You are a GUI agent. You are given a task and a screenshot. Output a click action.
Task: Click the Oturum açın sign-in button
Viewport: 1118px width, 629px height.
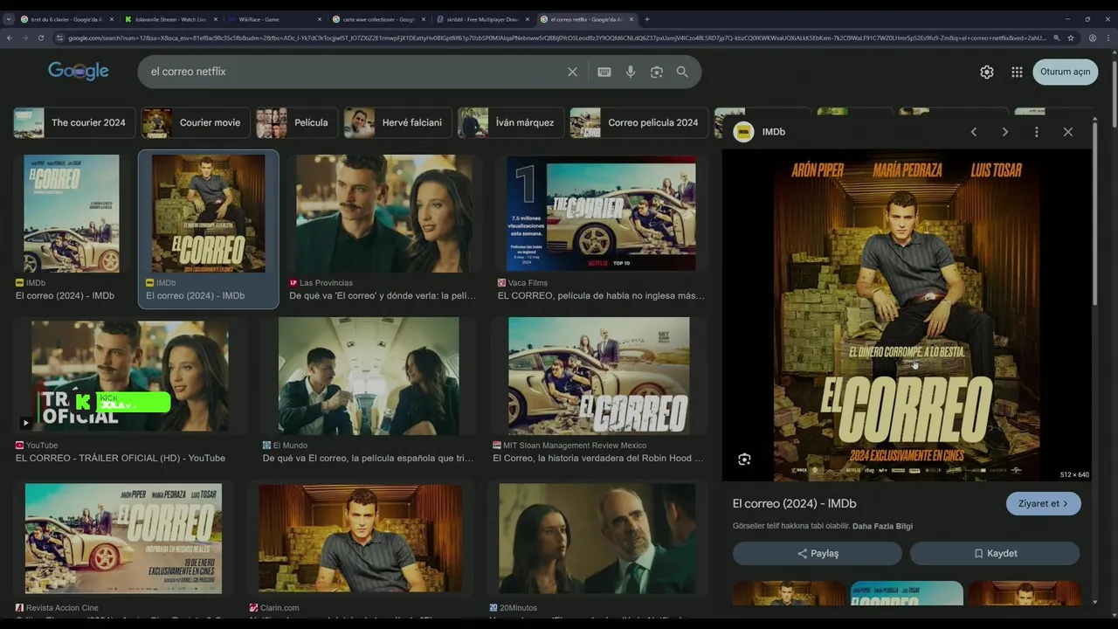[1065, 72]
